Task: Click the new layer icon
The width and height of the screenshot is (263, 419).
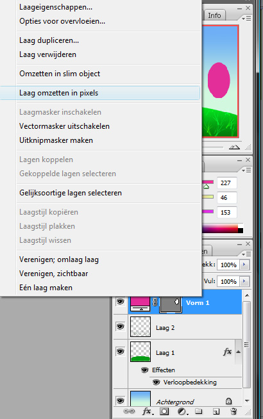Action: (x=216, y=411)
